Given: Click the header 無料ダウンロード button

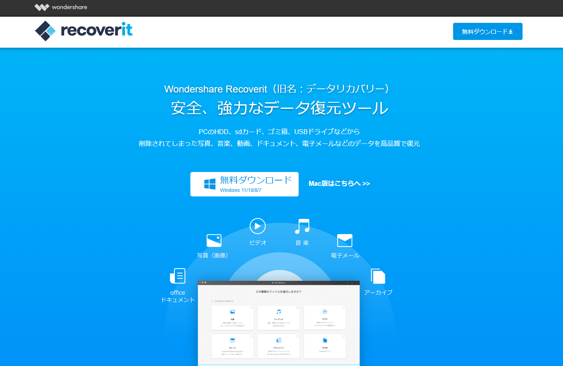Looking at the screenshot, I should [487, 31].
